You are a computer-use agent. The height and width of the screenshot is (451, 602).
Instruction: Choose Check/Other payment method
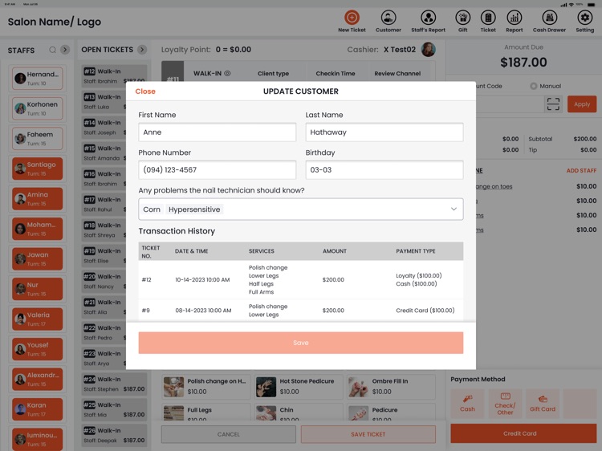(x=505, y=404)
